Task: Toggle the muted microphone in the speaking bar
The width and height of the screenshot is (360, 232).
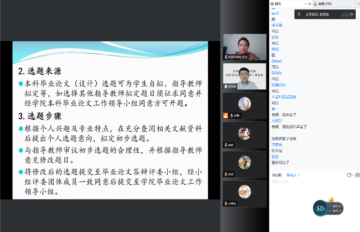Action: [x=299, y=14]
